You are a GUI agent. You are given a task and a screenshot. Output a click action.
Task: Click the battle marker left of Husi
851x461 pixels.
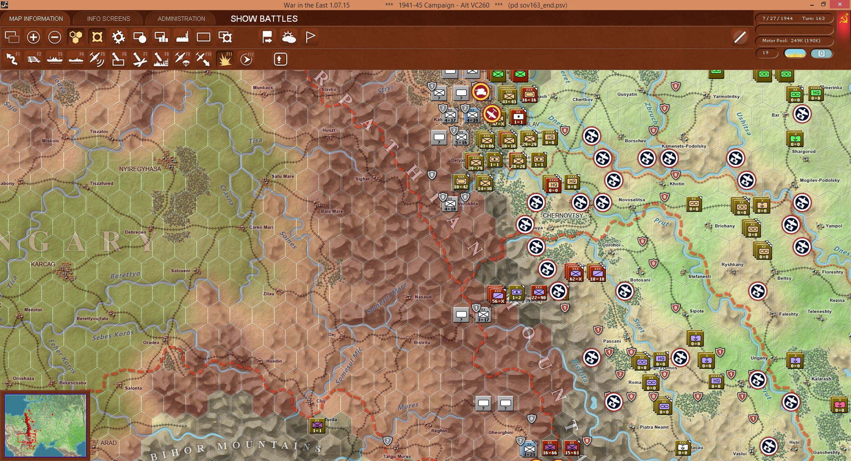coord(769,446)
